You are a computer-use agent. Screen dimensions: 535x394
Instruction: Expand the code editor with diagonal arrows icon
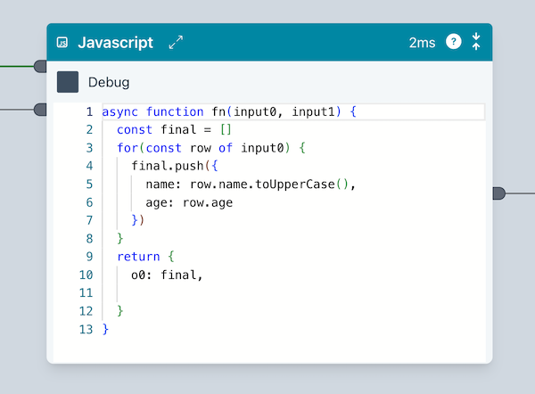[x=176, y=43]
